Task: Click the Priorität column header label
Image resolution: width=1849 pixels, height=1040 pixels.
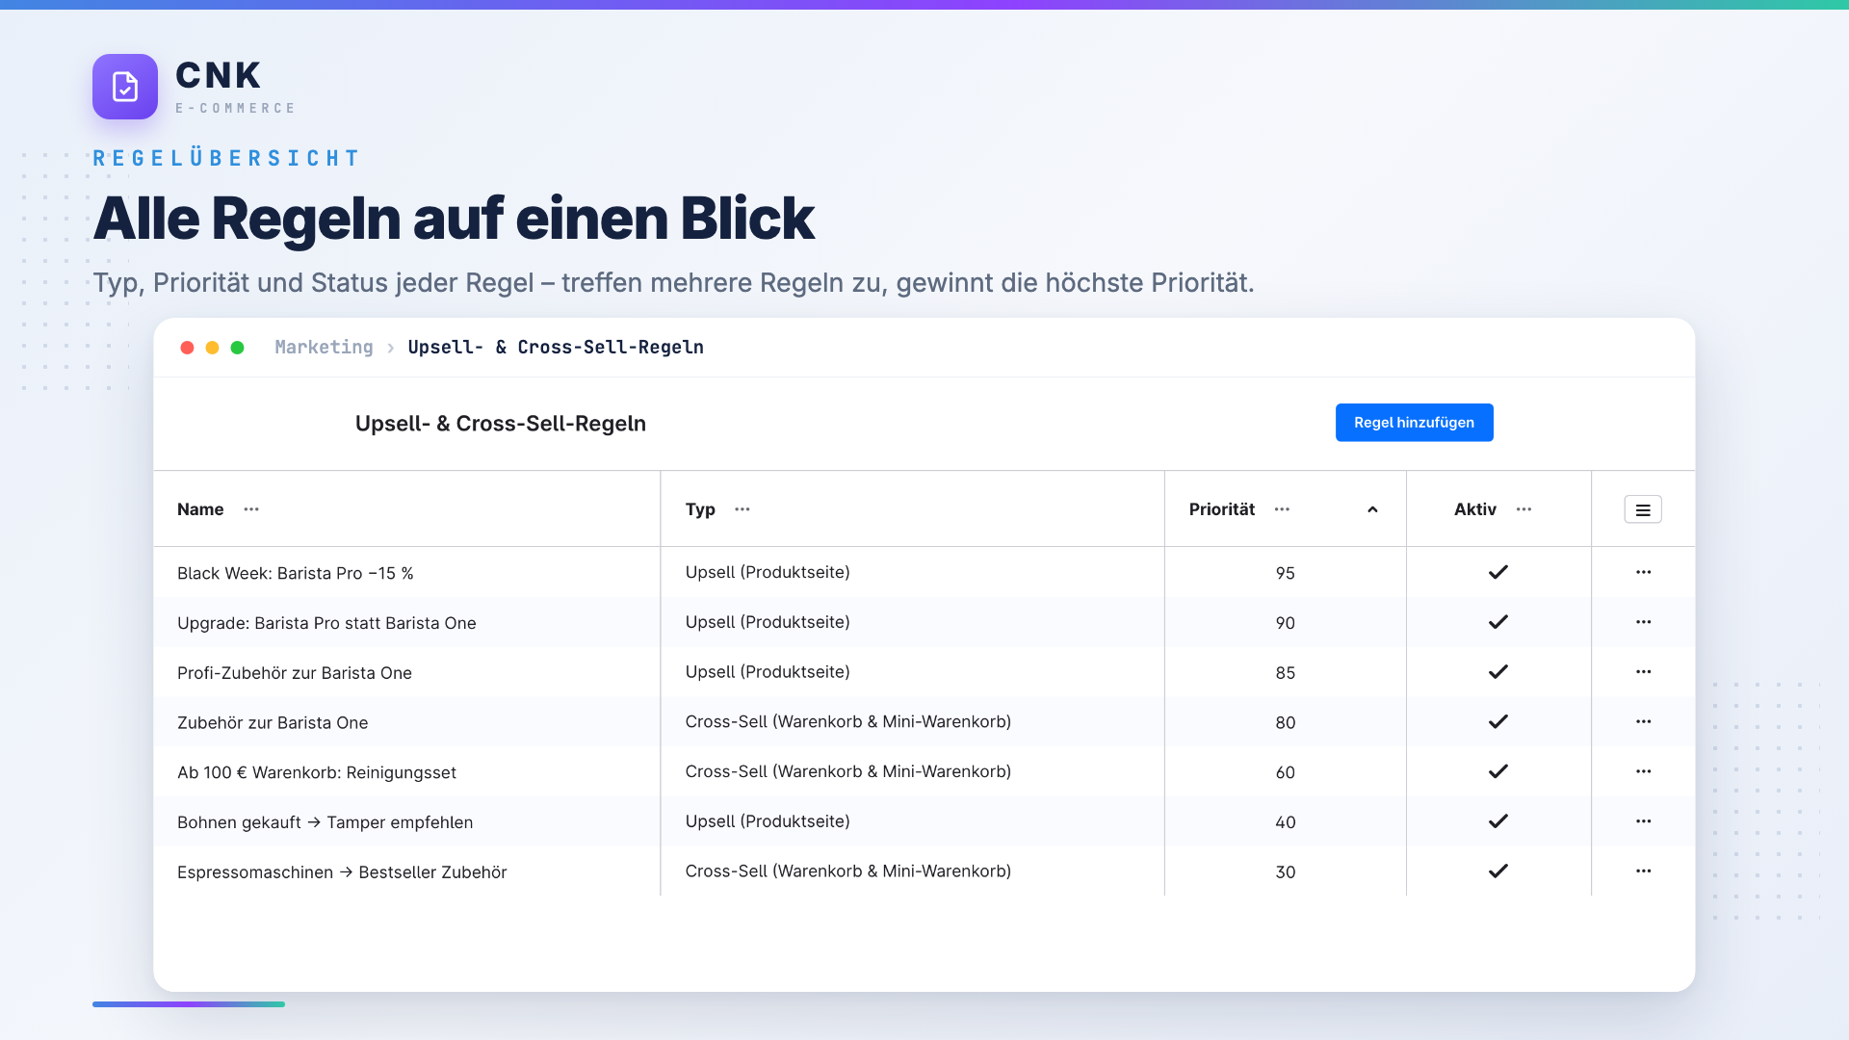Action: click(1222, 509)
